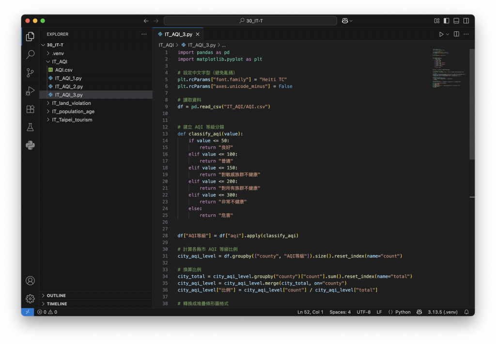Select IT_AQI_3.py in explorer tree
The image size is (496, 344).
click(96, 95)
